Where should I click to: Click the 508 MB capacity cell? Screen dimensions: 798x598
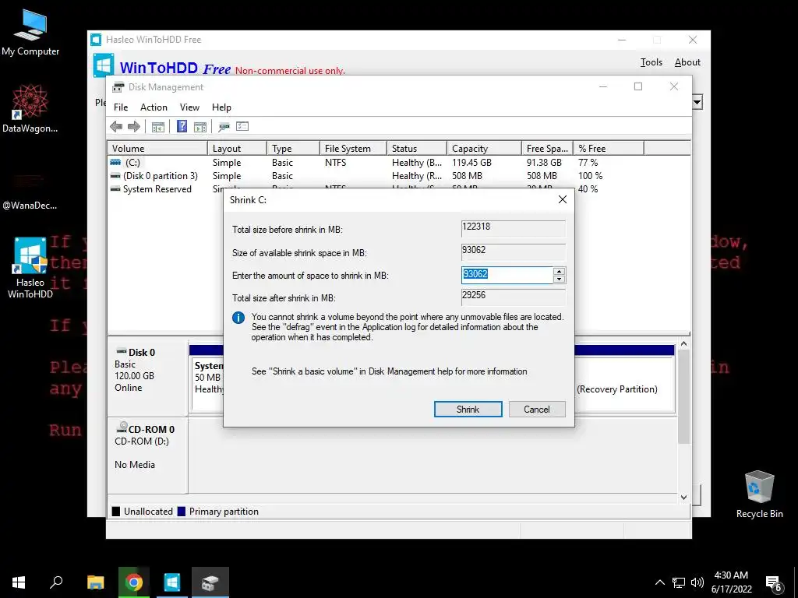point(467,175)
